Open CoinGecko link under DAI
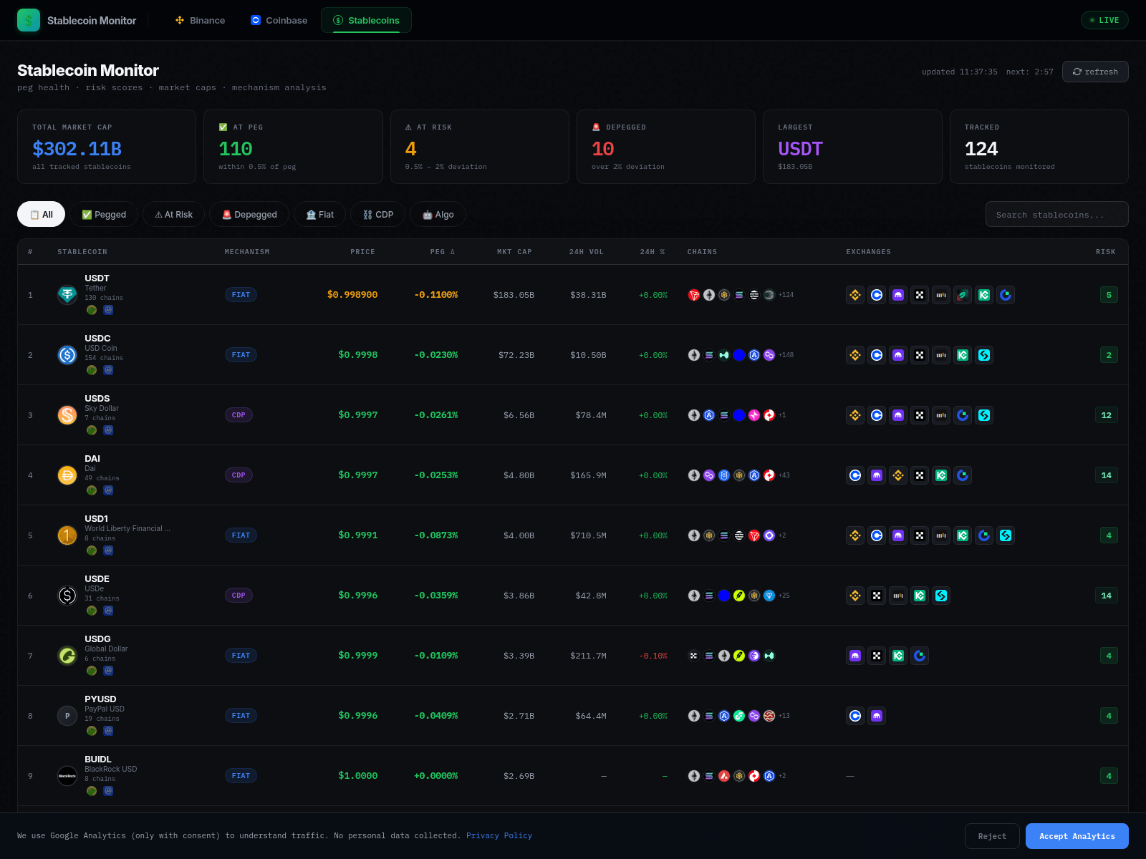 point(92,490)
